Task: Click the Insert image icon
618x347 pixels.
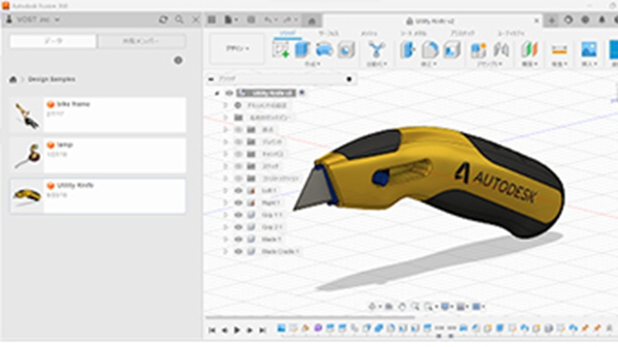Action: pos(589,50)
